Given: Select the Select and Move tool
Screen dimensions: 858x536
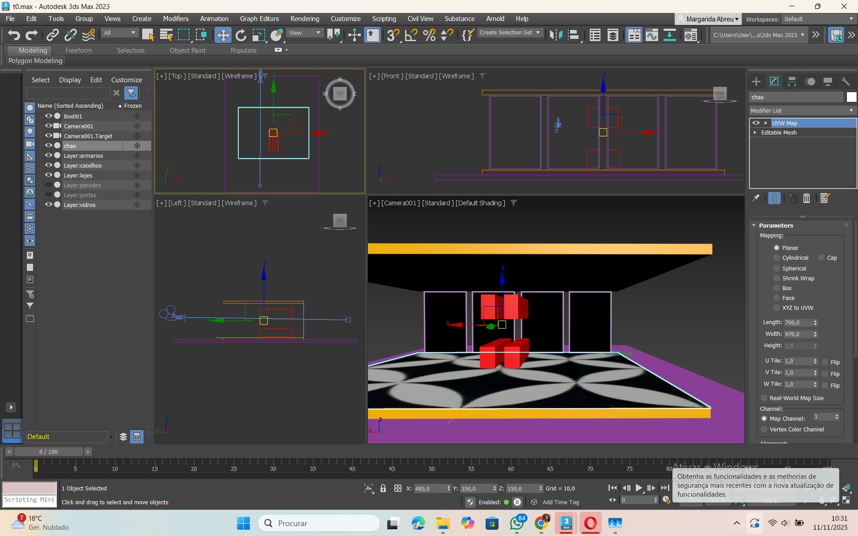Looking at the screenshot, I should pos(223,35).
